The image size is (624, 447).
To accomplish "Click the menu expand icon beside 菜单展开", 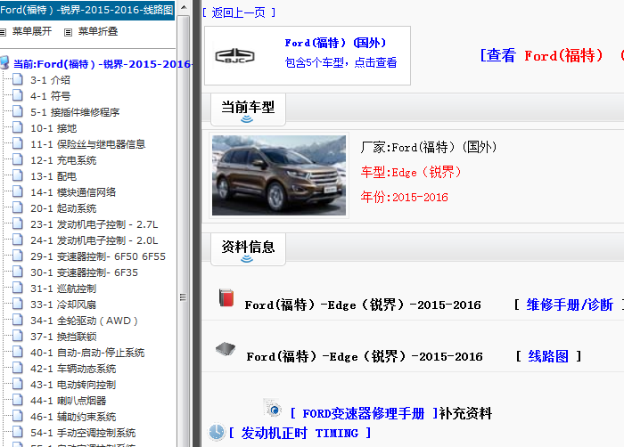I will coord(4,32).
